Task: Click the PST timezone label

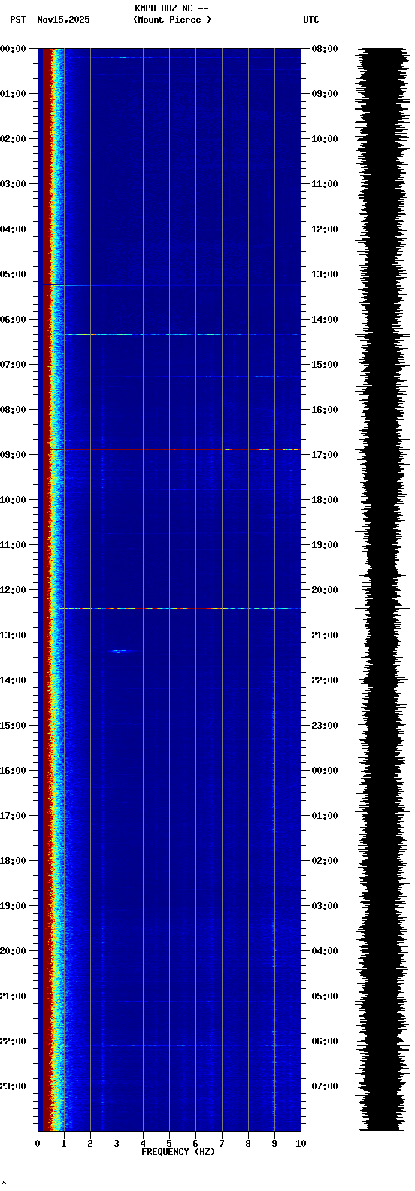Action: tap(17, 20)
